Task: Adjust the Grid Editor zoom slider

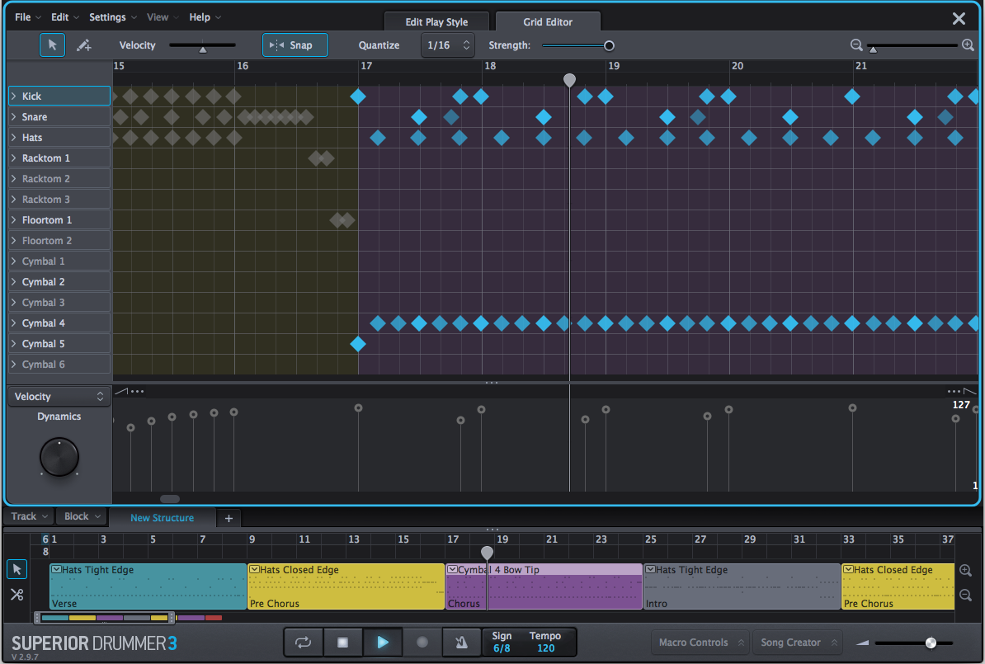Action: click(873, 48)
